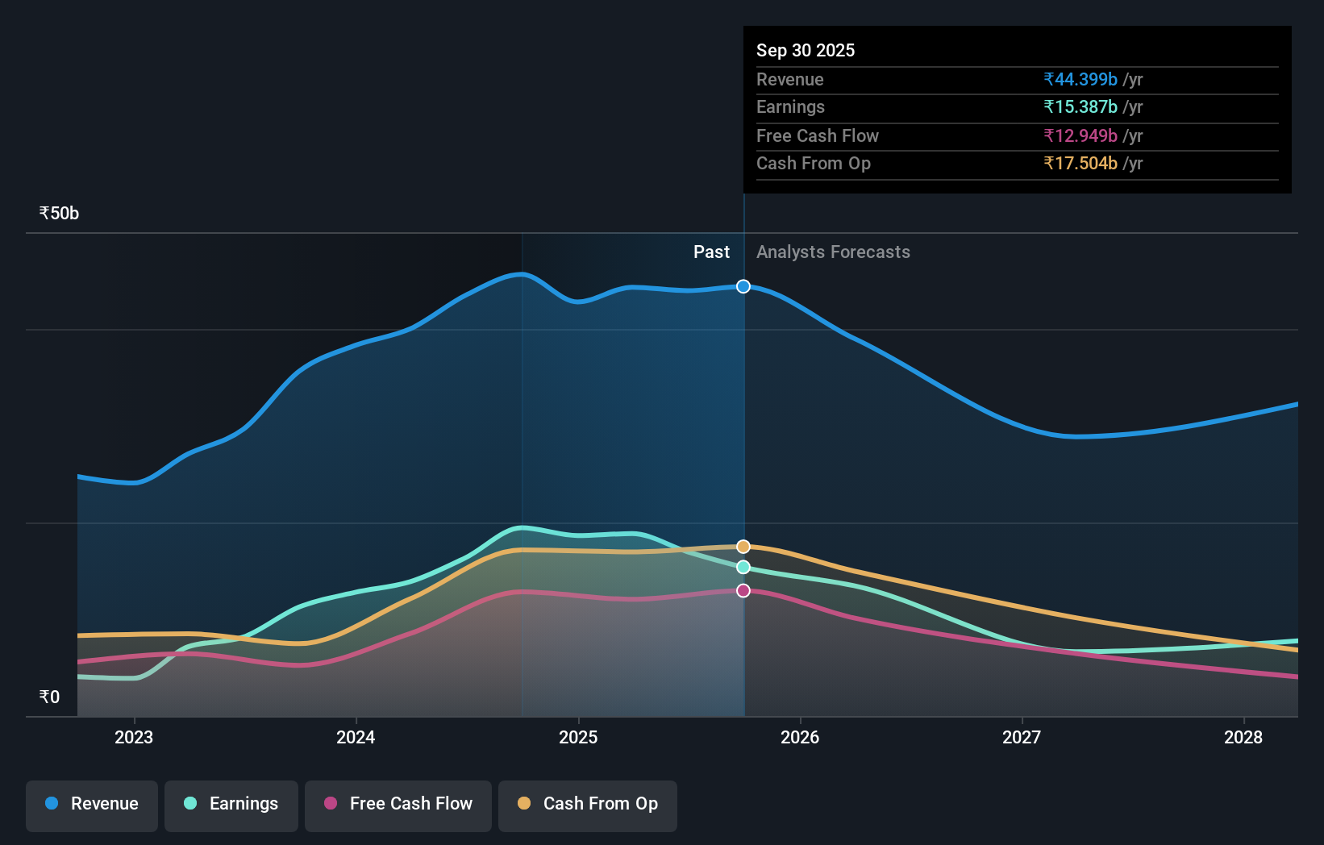
Task: Click the blue Revenue legend dot
Action: 52,804
